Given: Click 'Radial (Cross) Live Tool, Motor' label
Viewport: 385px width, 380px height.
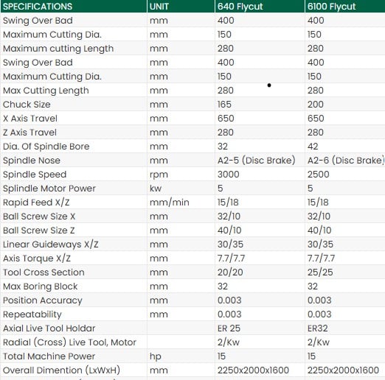Looking at the screenshot, I should coord(69,342).
